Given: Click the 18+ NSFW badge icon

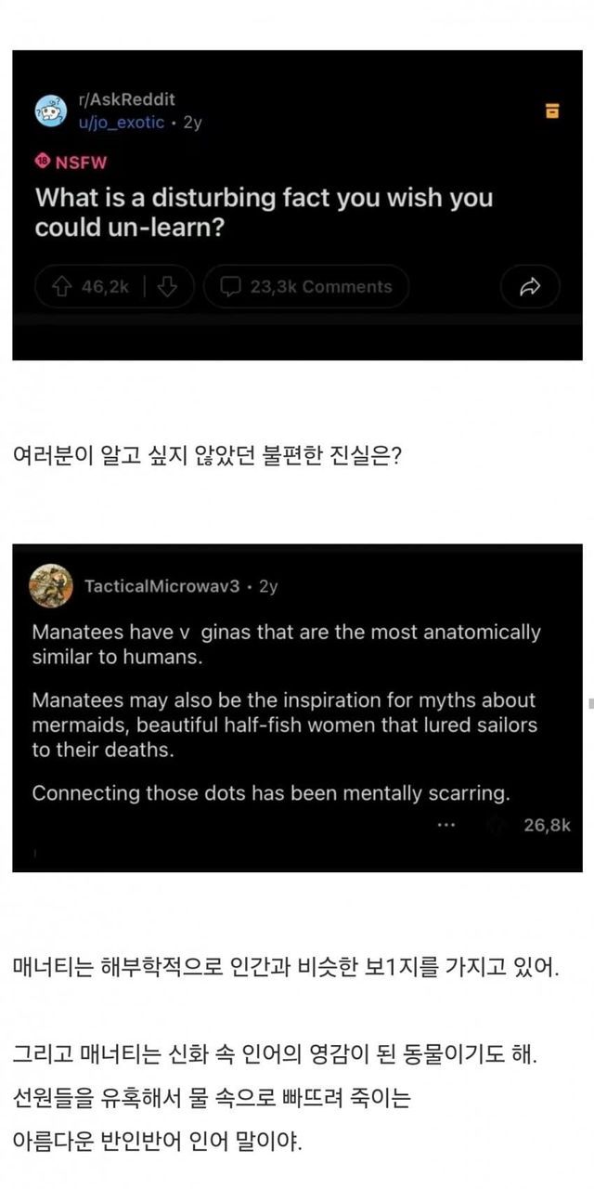Looking at the screenshot, I should click(x=42, y=162).
